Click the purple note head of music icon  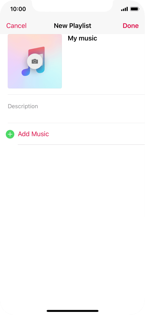click(x=26, y=72)
